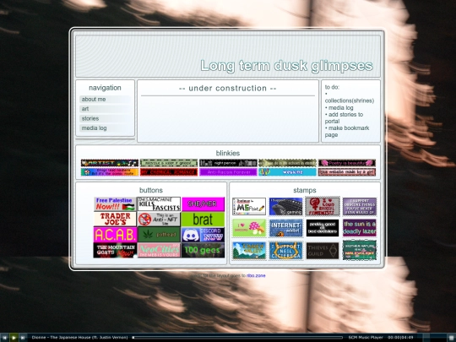456x342 pixels.
Task: Click the Mountain Goats Now button
Action: [x=115, y=250]
